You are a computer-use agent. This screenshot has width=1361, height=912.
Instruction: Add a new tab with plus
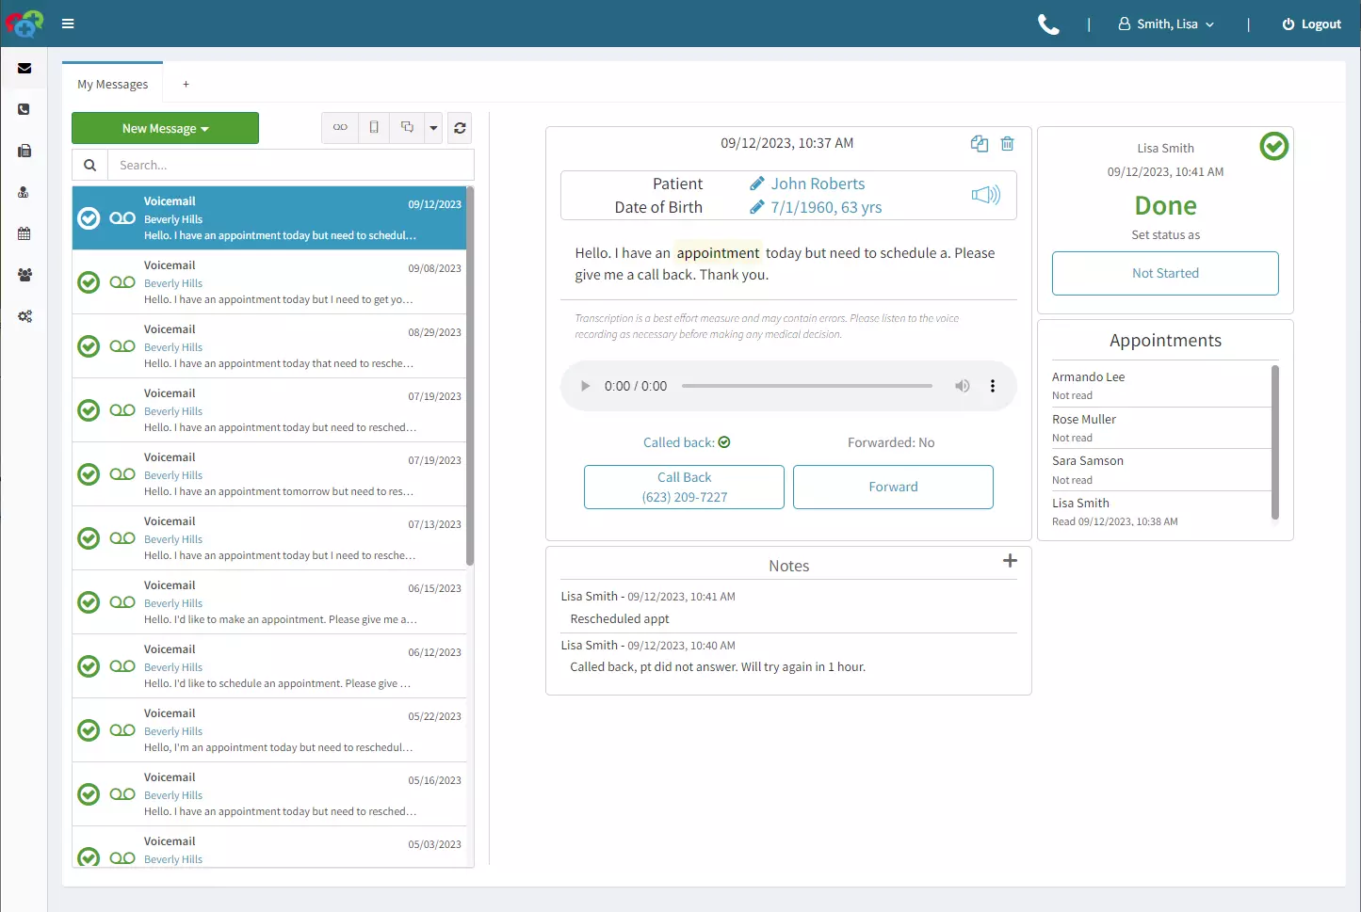point(186,84)
